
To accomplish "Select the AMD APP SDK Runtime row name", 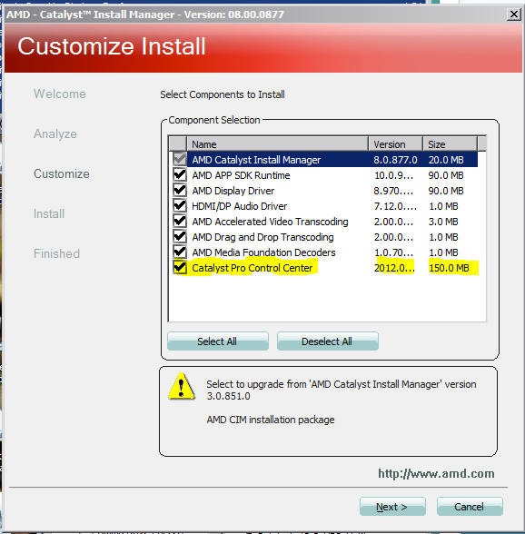I will pos(241,175).
